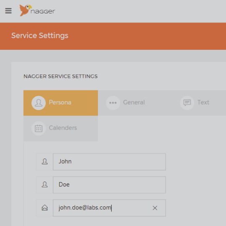The height and width of the screenshot is (226, 226).
Task: Click the NAGGER SERVICE SETTINGS heading
Action: click(x=61, y=76)
